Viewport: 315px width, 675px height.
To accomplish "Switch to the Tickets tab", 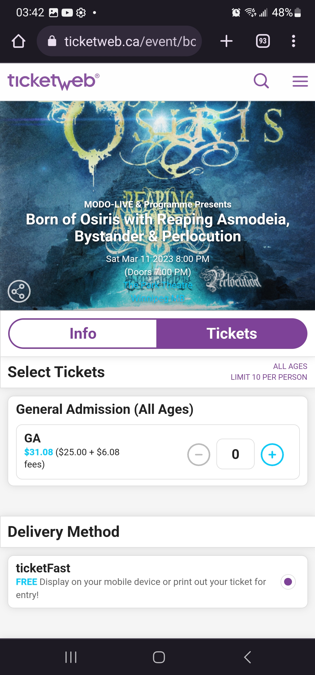I will [x=231, y=333].
